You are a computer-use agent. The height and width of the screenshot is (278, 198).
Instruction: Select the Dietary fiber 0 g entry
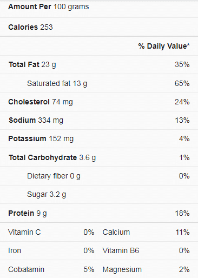coord(54,176)
